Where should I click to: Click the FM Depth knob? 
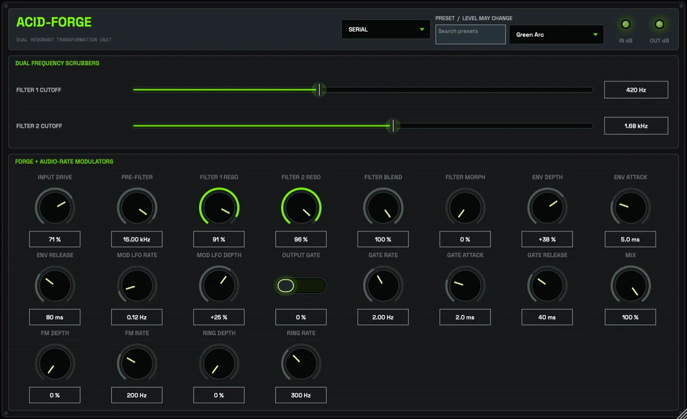click(55, 364)
